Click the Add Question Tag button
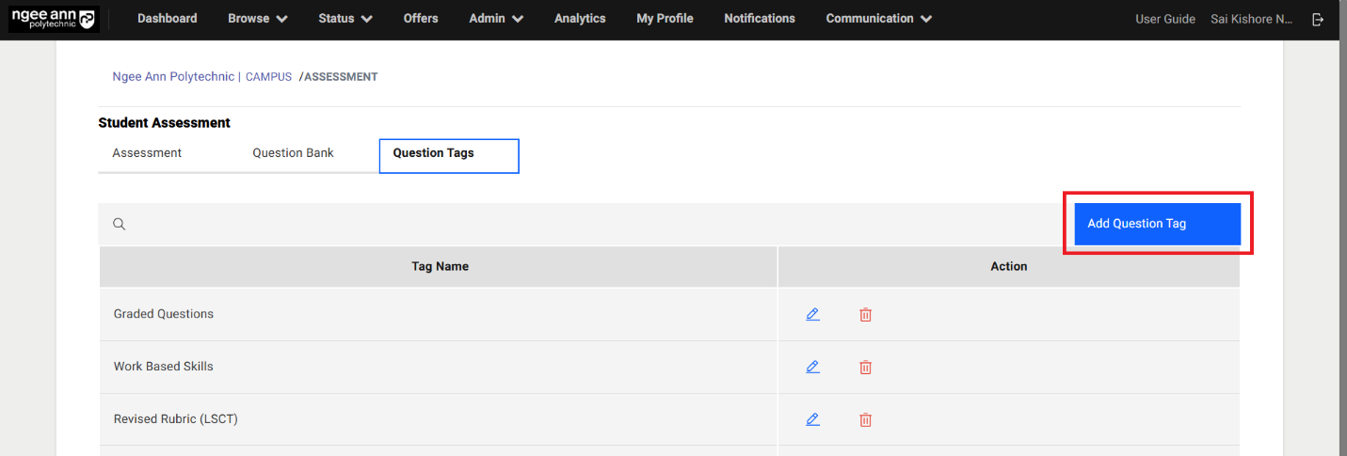Image resolution: width=1347 pixels, height=456 pixels. [x=1157, y=224]
